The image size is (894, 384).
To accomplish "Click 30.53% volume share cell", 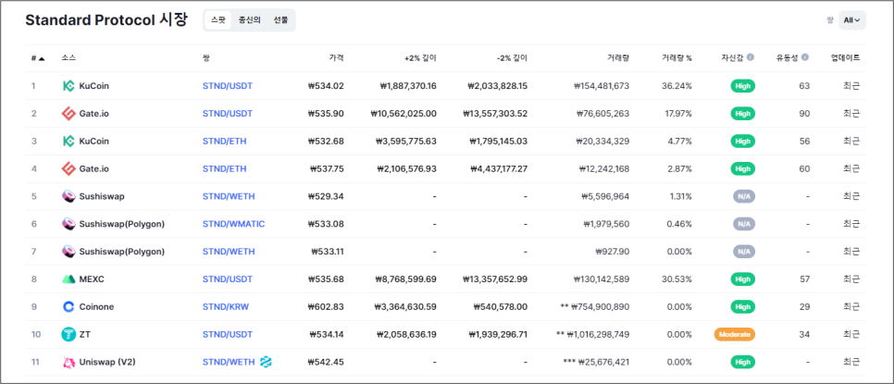I will [677, 279].
